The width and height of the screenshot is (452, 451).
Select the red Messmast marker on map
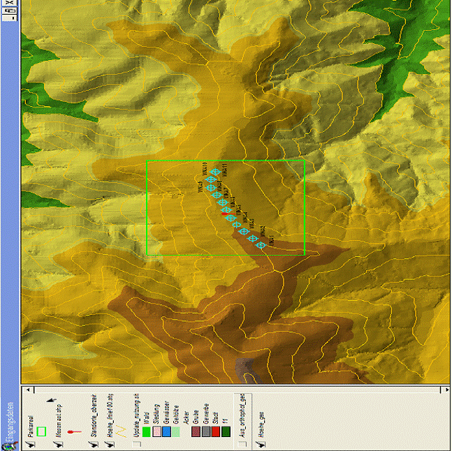226,214
